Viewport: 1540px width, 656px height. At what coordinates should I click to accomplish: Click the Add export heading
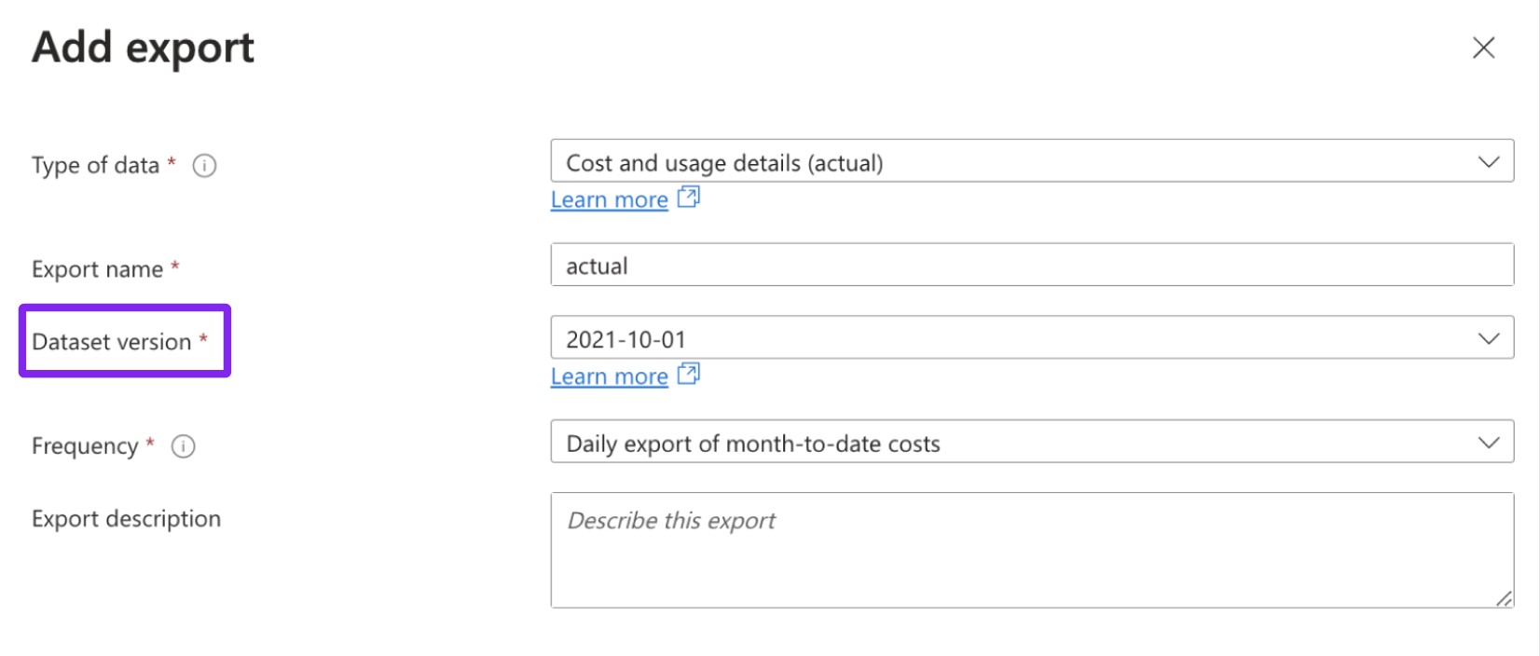tap(143, 48)
